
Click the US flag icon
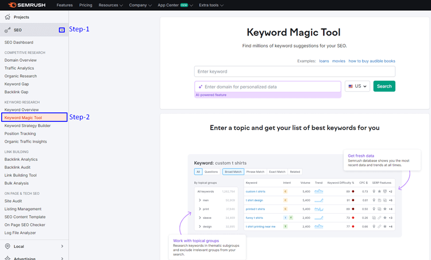(351, 86)
